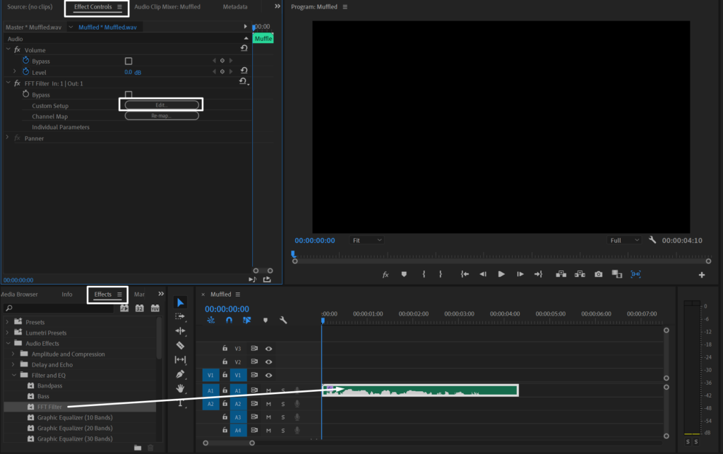The image size is (723, 454).
Task: Click the Custom Setup Edit button
Action: pyautogui.click(x=162, y=105)
